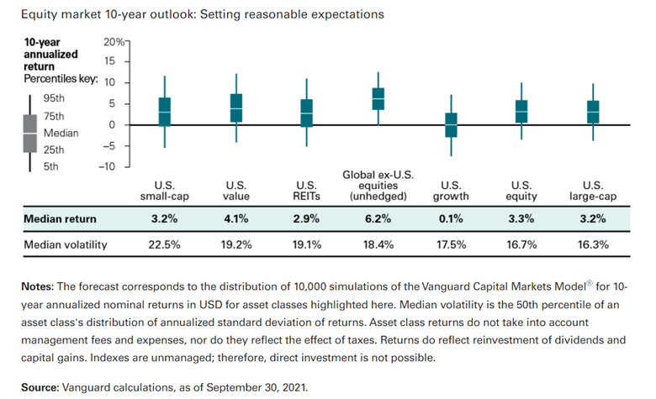
Task: Click the gray percentiles key box
Action: pos(29,133)
